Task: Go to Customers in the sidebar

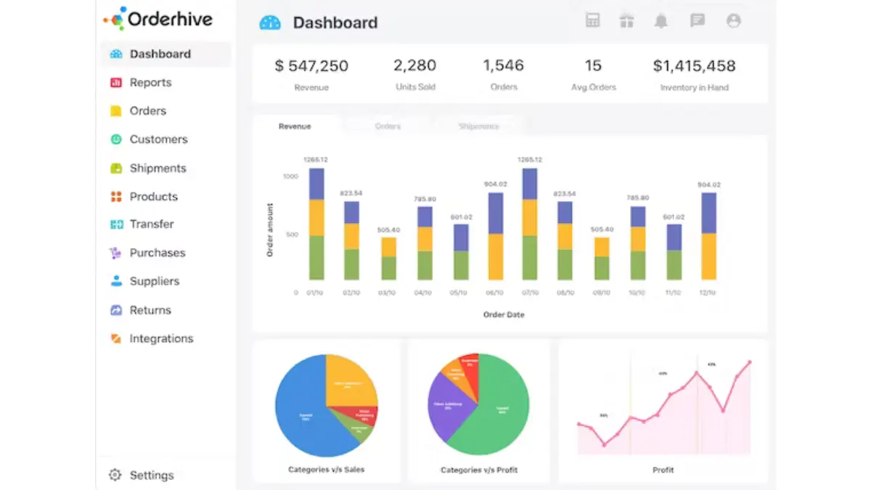Action: click(158, 139)
